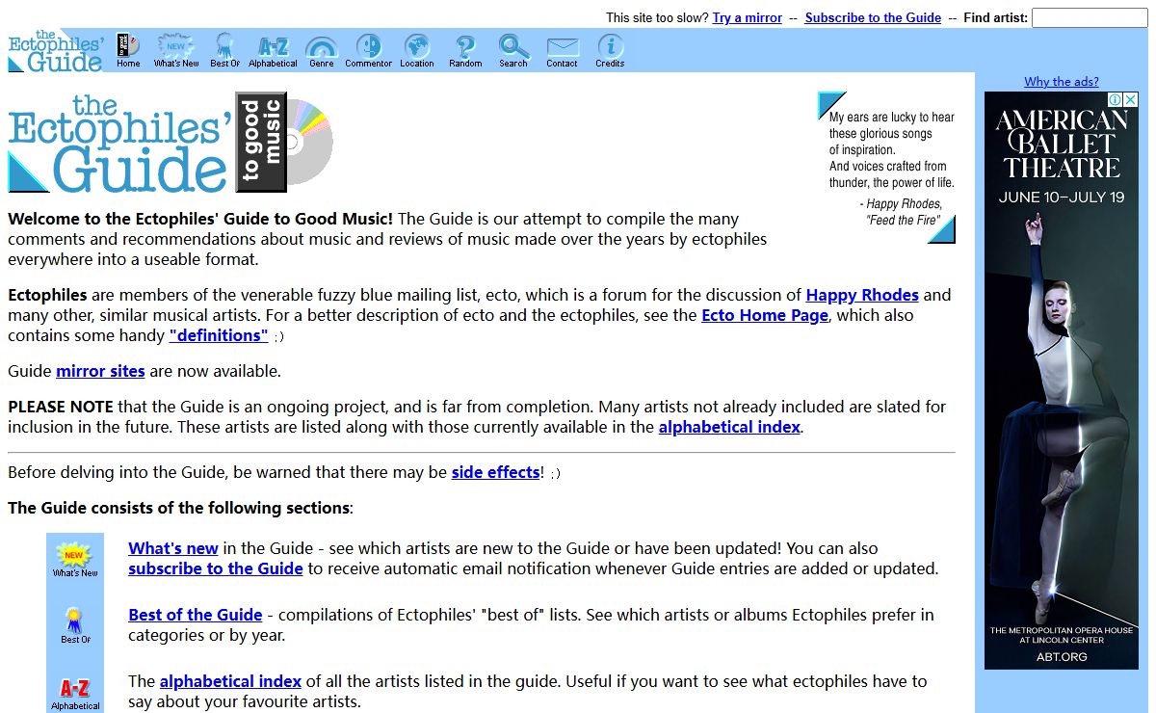Open the 'Best of the Guide' link

[x=196, y=615]
